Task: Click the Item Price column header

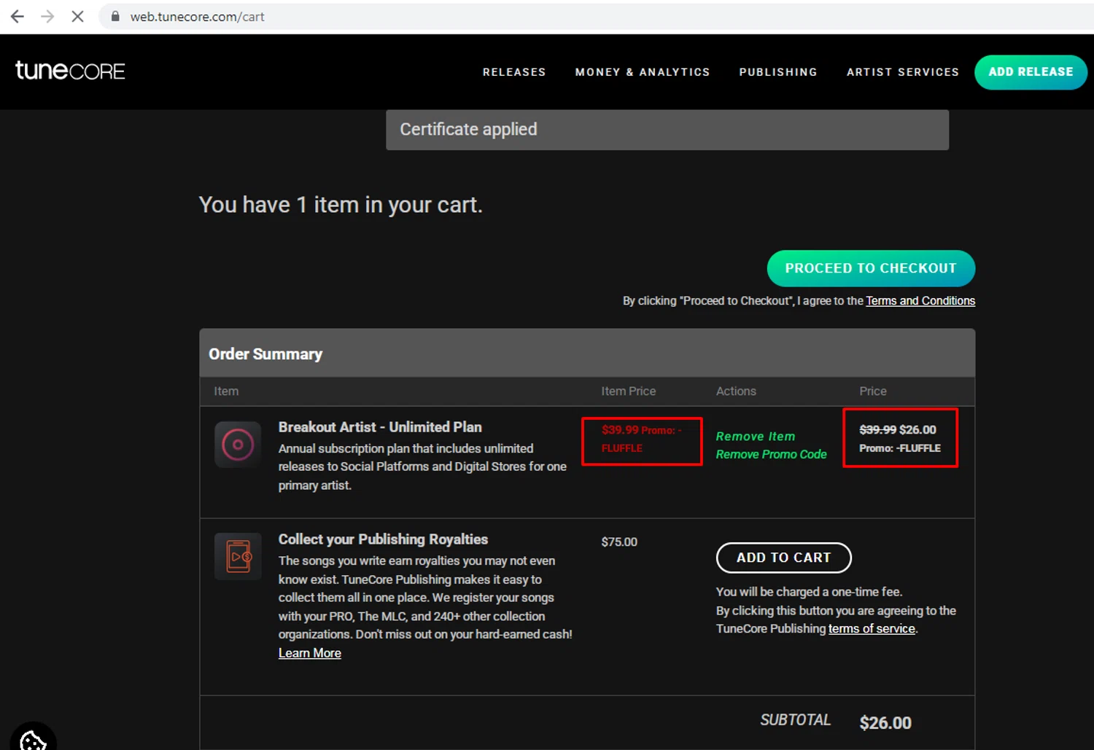Action: 628,391
